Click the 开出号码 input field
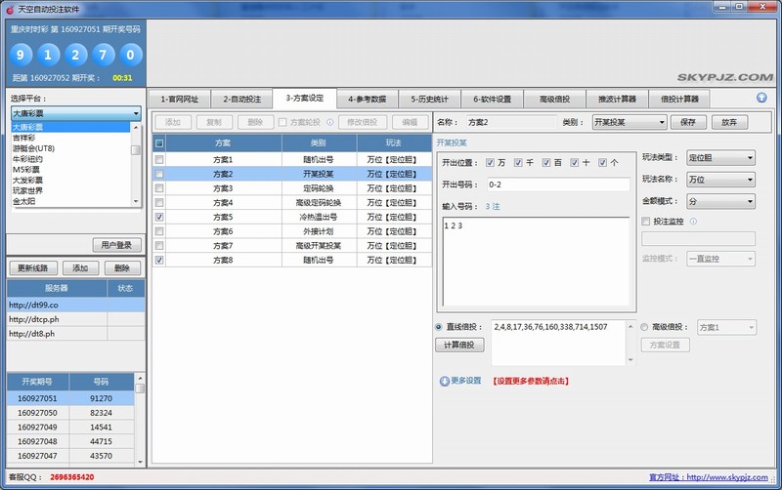Viewport: 782px width, 490px height. pos(534,184)
